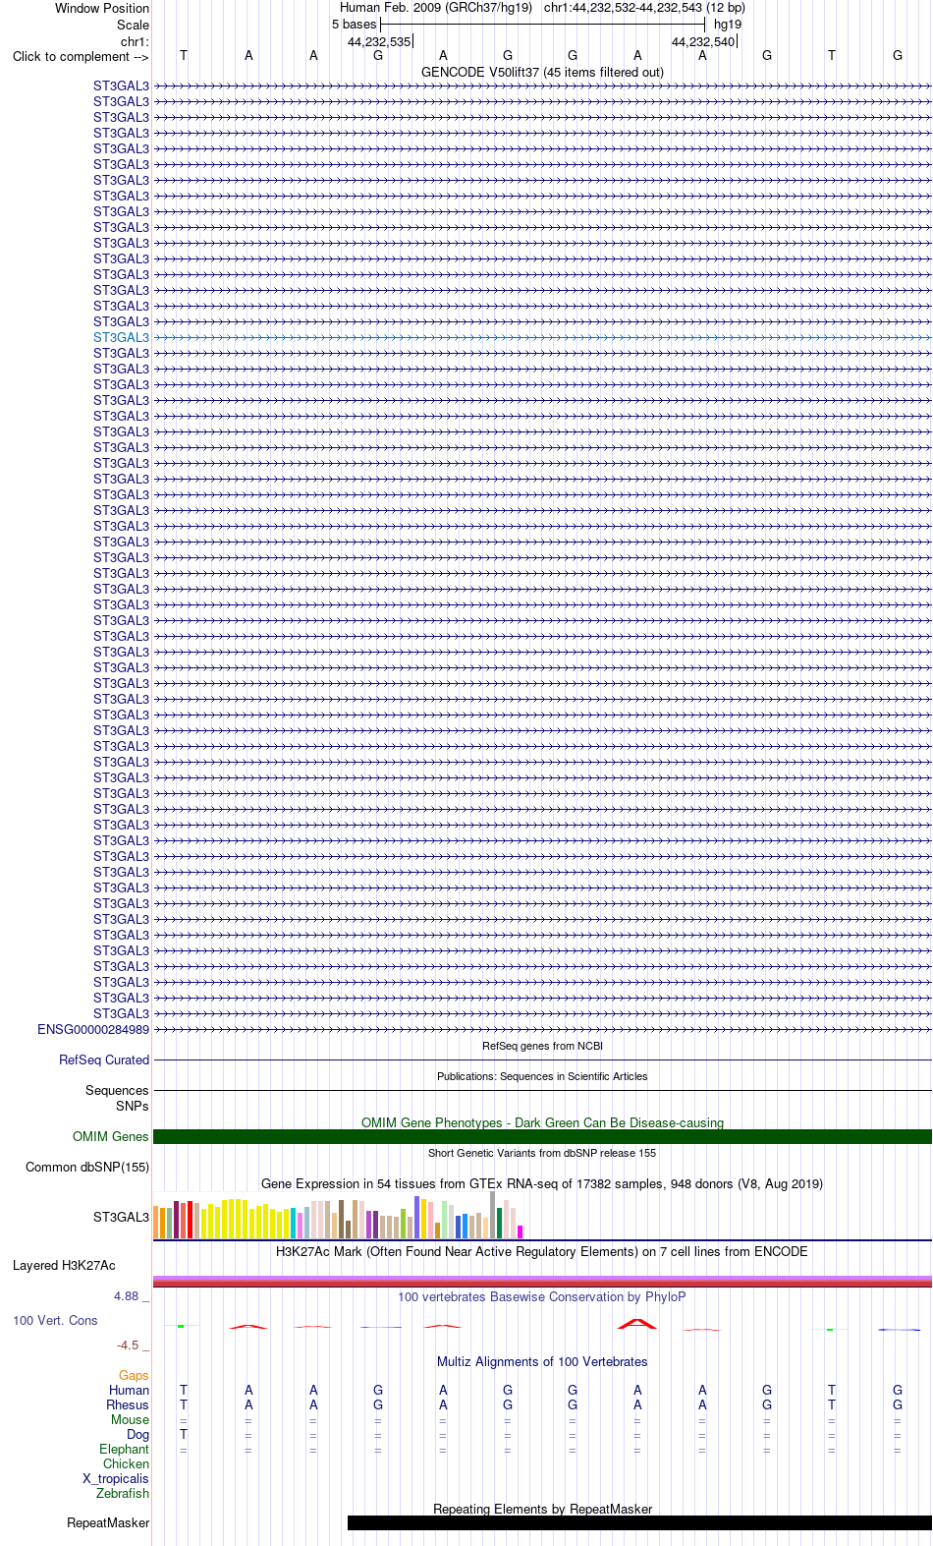
Task: Open 'Multiz Alignments of 100 Vertebrates' title
Action: 542,1361
